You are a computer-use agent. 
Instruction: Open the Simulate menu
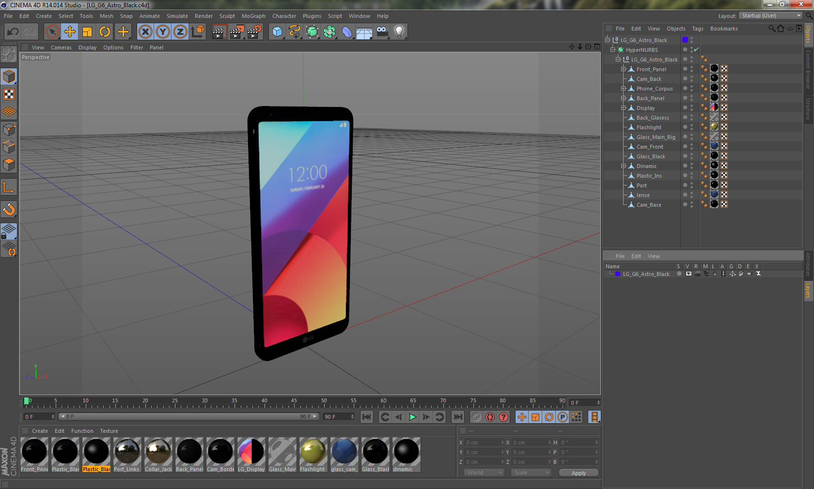[x=177, y=16]
